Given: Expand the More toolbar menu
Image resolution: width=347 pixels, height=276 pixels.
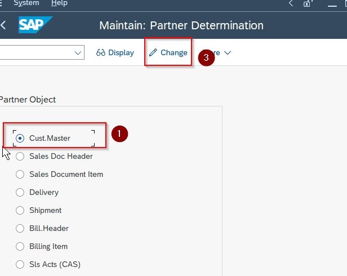Looking at the screenshot, I should pyautogui.click(x=217, y=53).
